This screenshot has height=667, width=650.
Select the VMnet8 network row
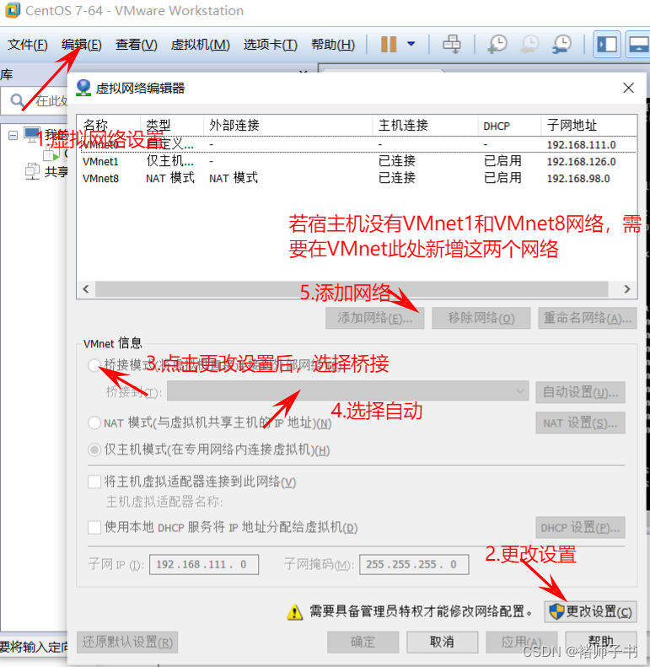coord(357,178)
